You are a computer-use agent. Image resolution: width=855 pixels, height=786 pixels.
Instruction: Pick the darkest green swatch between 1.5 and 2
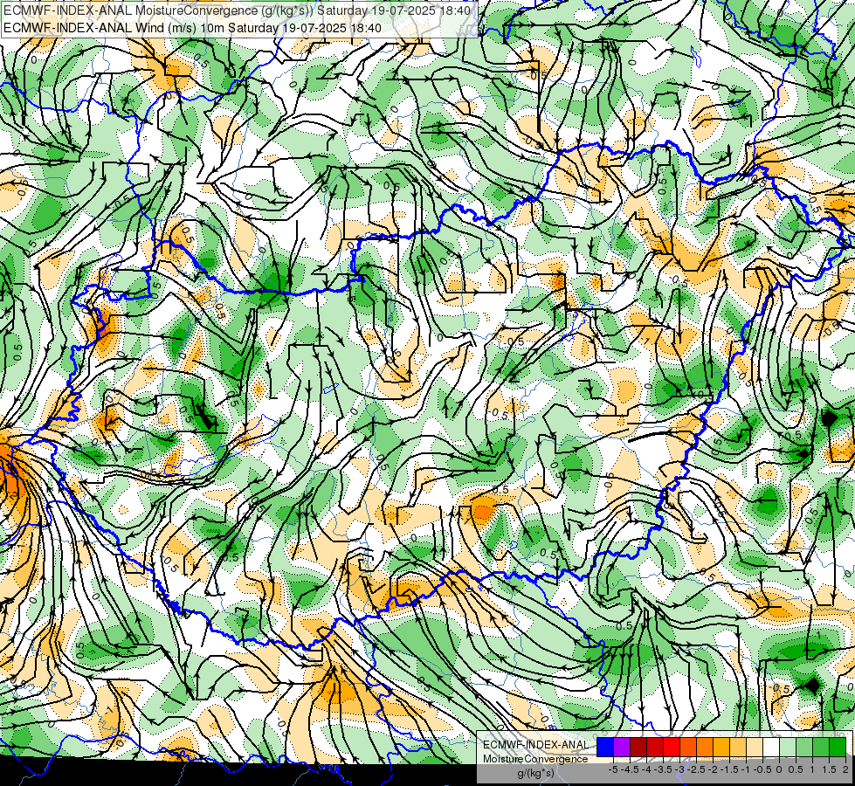point(838,747)
